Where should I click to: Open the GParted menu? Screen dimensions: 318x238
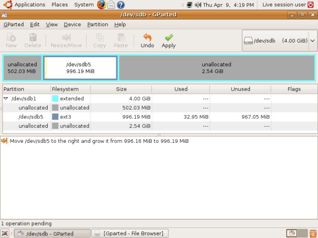13,24
